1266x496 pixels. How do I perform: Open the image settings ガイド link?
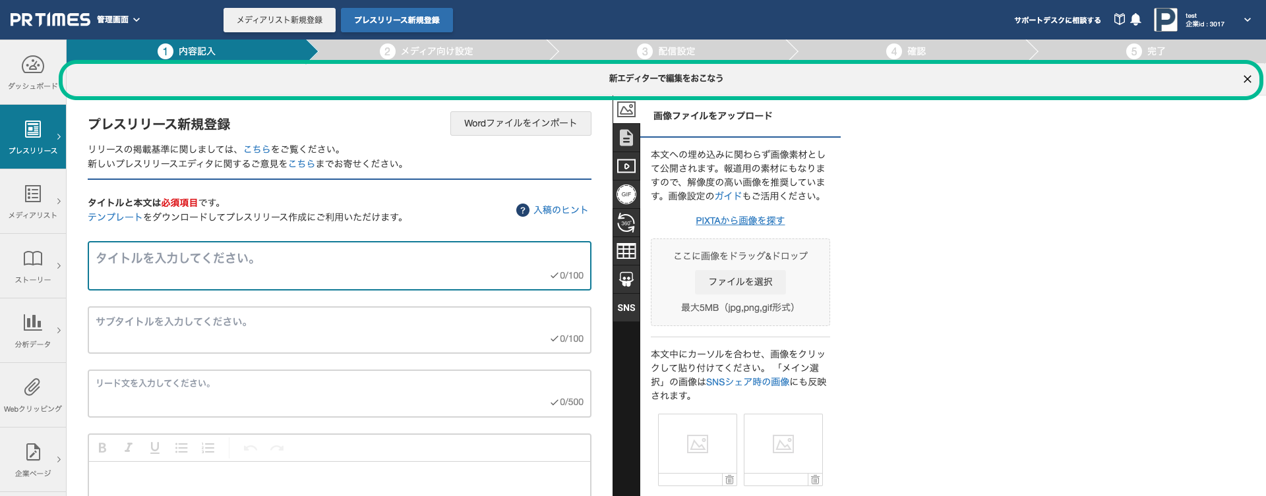point(729,196)
